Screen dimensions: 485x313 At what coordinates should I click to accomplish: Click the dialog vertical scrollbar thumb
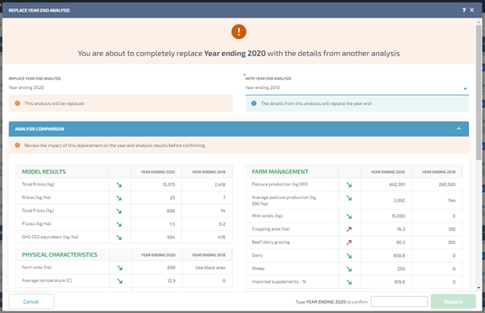click(479, 92)
